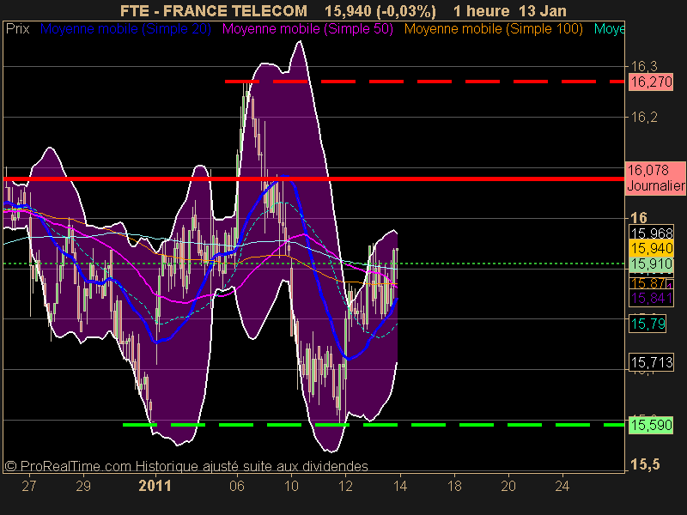Click the '1 heure' timeframe text

click(481, 10)
